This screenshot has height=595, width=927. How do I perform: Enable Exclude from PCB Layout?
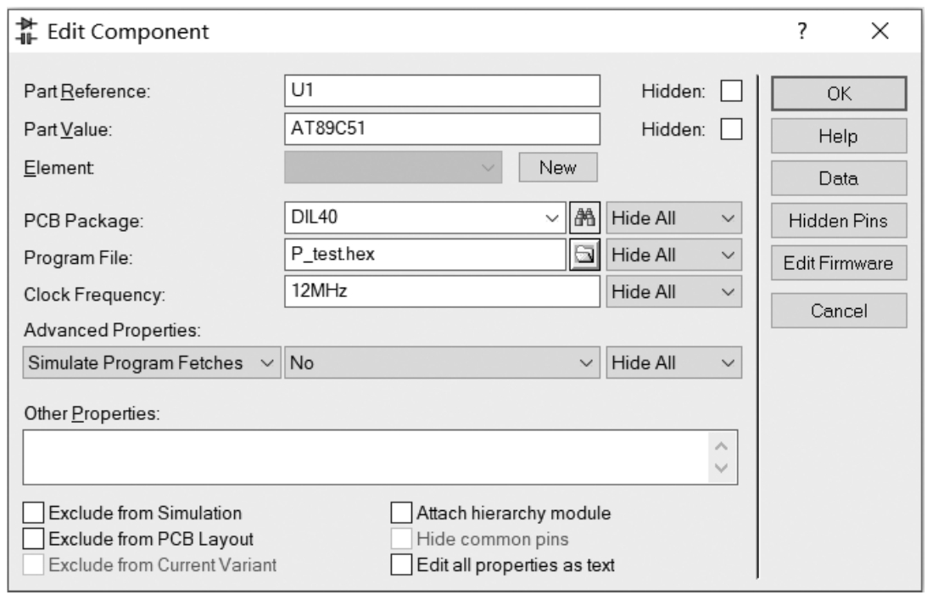tap(34, 538)
